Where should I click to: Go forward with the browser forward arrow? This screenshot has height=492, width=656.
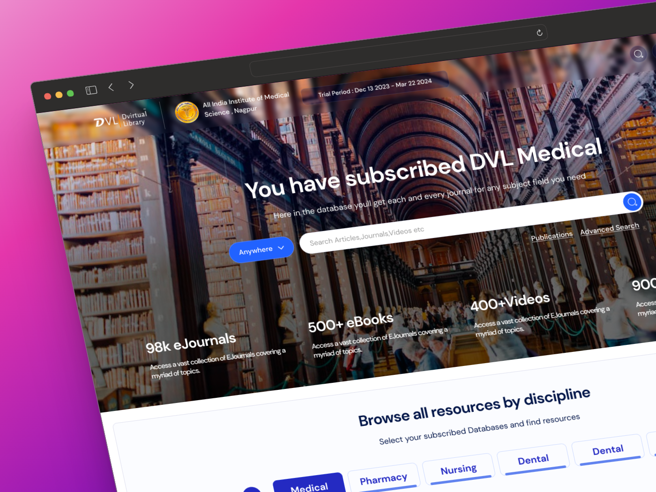click(x=131, y=85)
